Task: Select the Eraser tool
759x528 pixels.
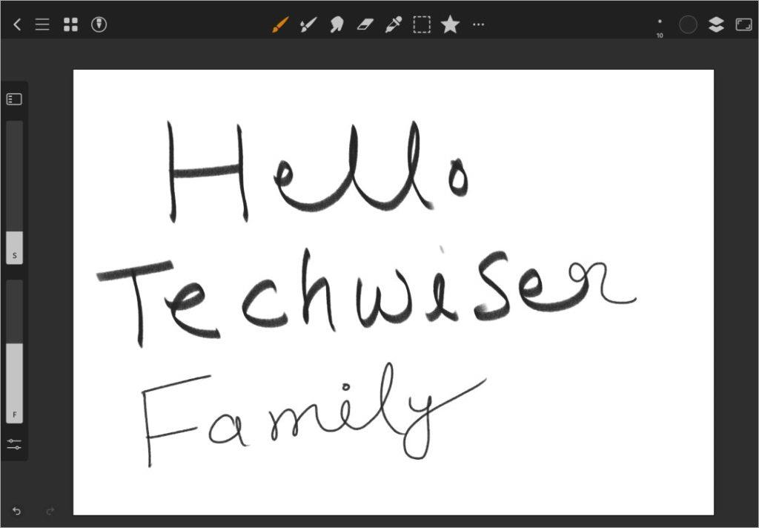Action: coord(365,24)
